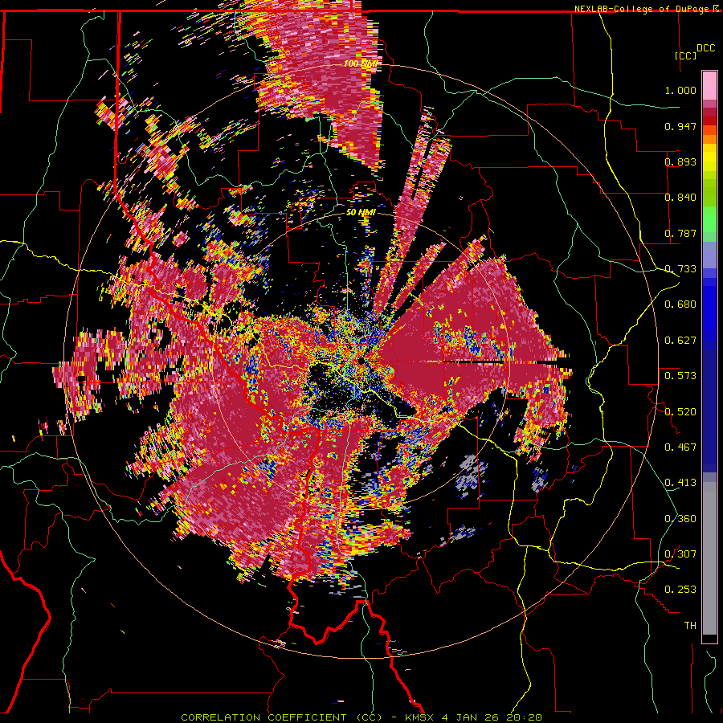Select the 0.520 scale value
This screenshot has width=723, height=723.
pyautogui.click(x=680, y=412)
